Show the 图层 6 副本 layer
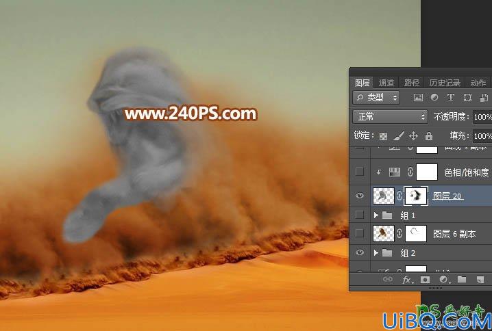 [x=360, y=233]
